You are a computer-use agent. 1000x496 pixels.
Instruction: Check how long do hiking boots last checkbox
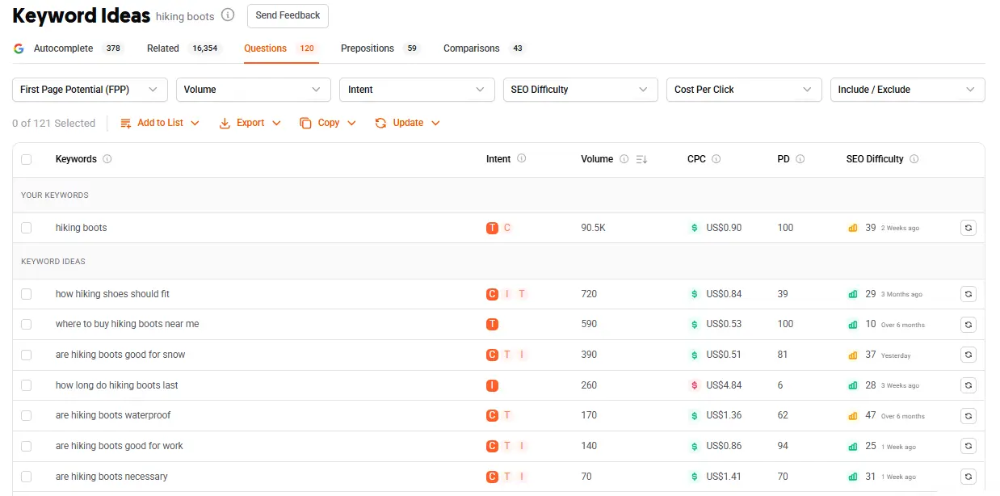(x=27, y=385)
